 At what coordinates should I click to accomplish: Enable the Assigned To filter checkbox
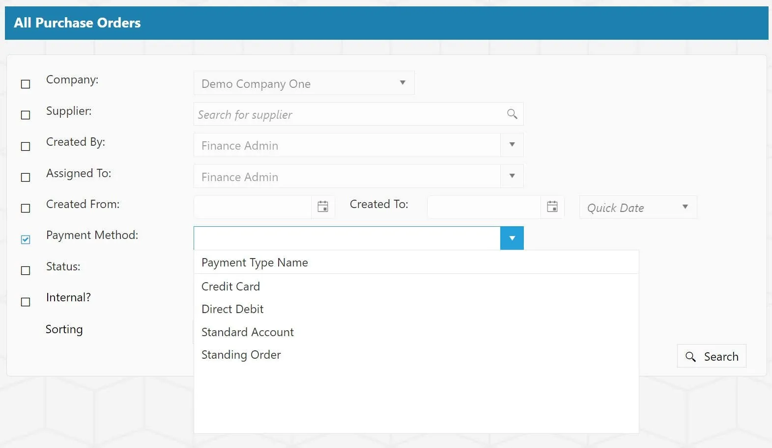click(x=26, y=177)
